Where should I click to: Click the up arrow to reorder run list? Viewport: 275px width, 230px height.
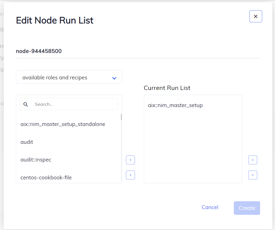click(x=253, y=160)
